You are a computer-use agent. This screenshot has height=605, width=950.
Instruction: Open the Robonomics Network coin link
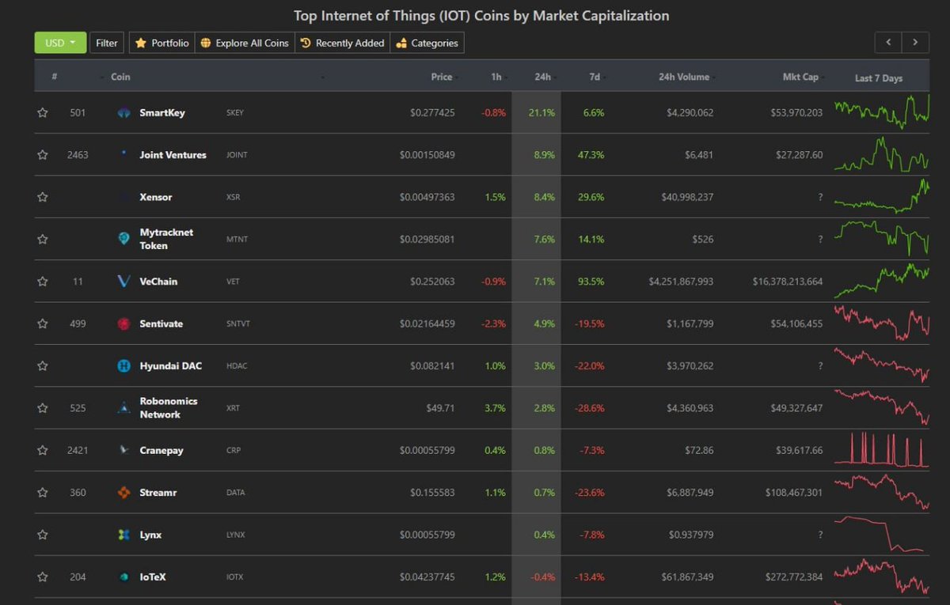pos(169,408)
